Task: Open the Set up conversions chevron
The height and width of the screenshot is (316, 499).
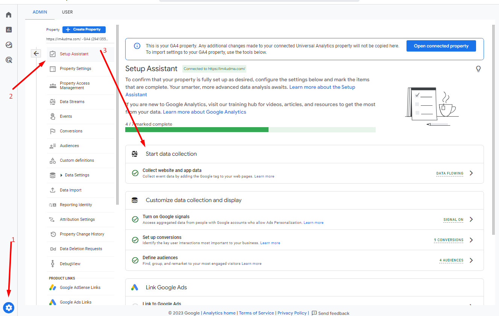Action: click(x=471, y=240)
